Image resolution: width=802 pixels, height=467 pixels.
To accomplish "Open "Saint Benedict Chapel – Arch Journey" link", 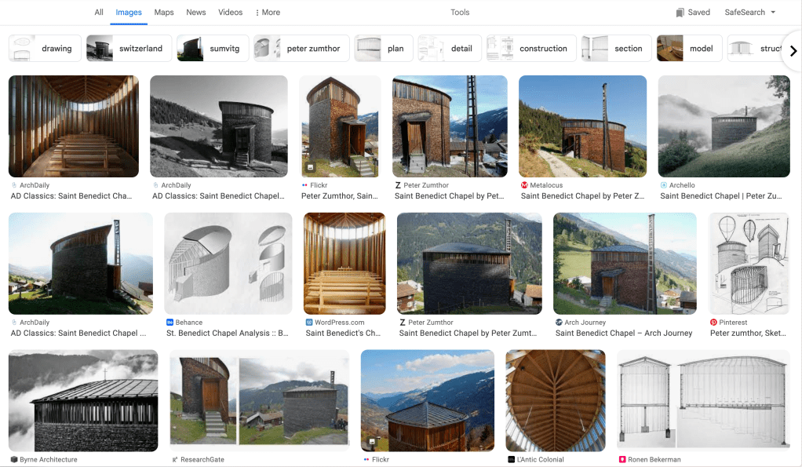I will [624, 334].
